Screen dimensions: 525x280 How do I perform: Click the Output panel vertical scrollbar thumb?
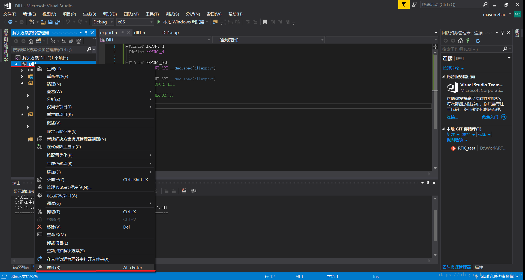[x=435, y=226]
